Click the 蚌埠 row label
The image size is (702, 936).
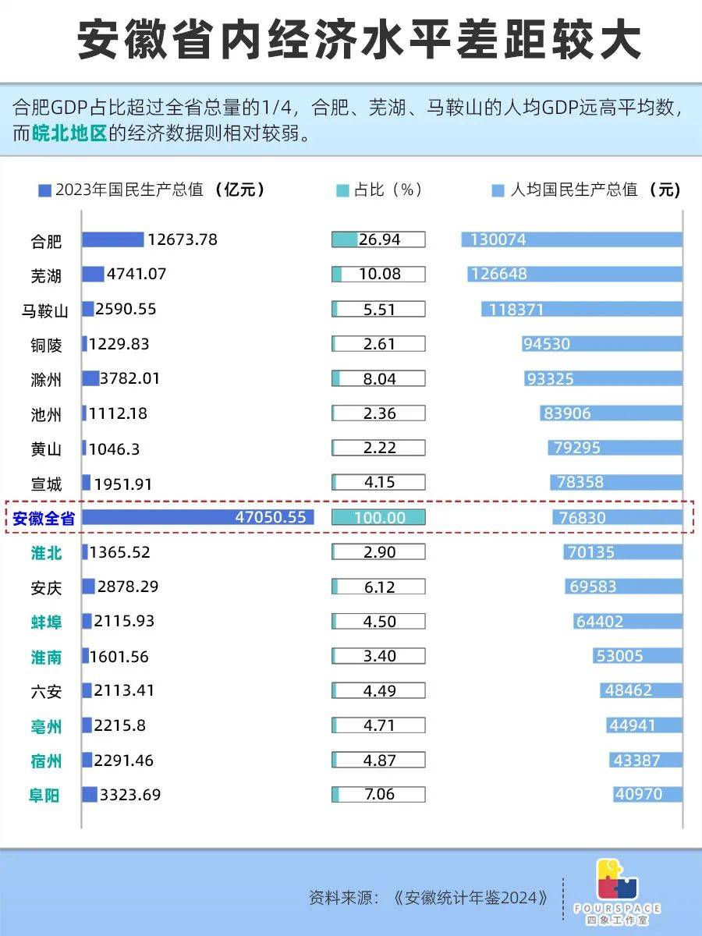46,622
